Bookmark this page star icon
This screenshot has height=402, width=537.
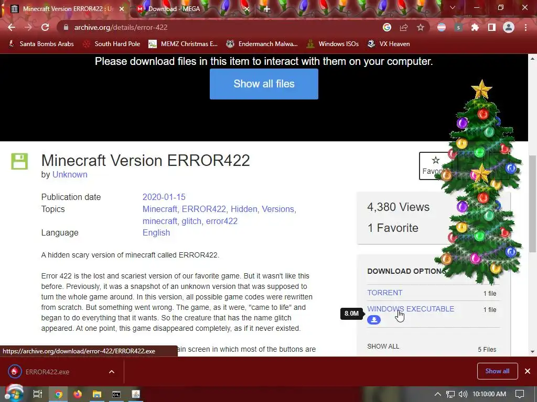click(x=421, y=27)
